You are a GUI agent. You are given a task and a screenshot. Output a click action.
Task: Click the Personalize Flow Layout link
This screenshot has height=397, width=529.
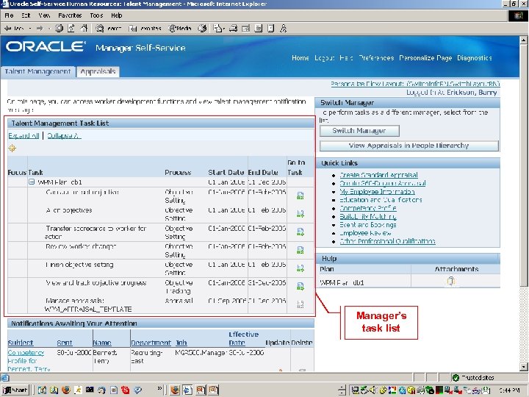(x=415, y=84)
